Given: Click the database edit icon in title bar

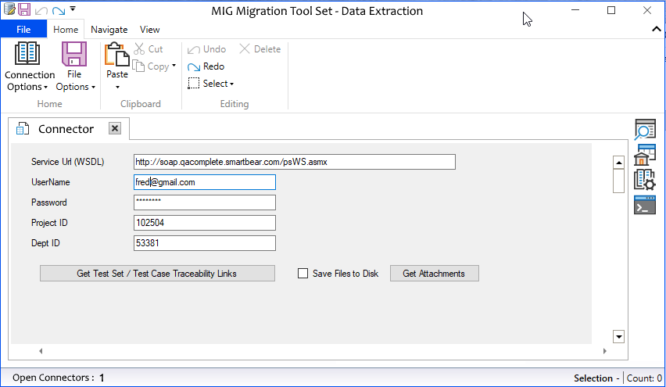Looking at the screenshot, I should (x=9, y=9).
